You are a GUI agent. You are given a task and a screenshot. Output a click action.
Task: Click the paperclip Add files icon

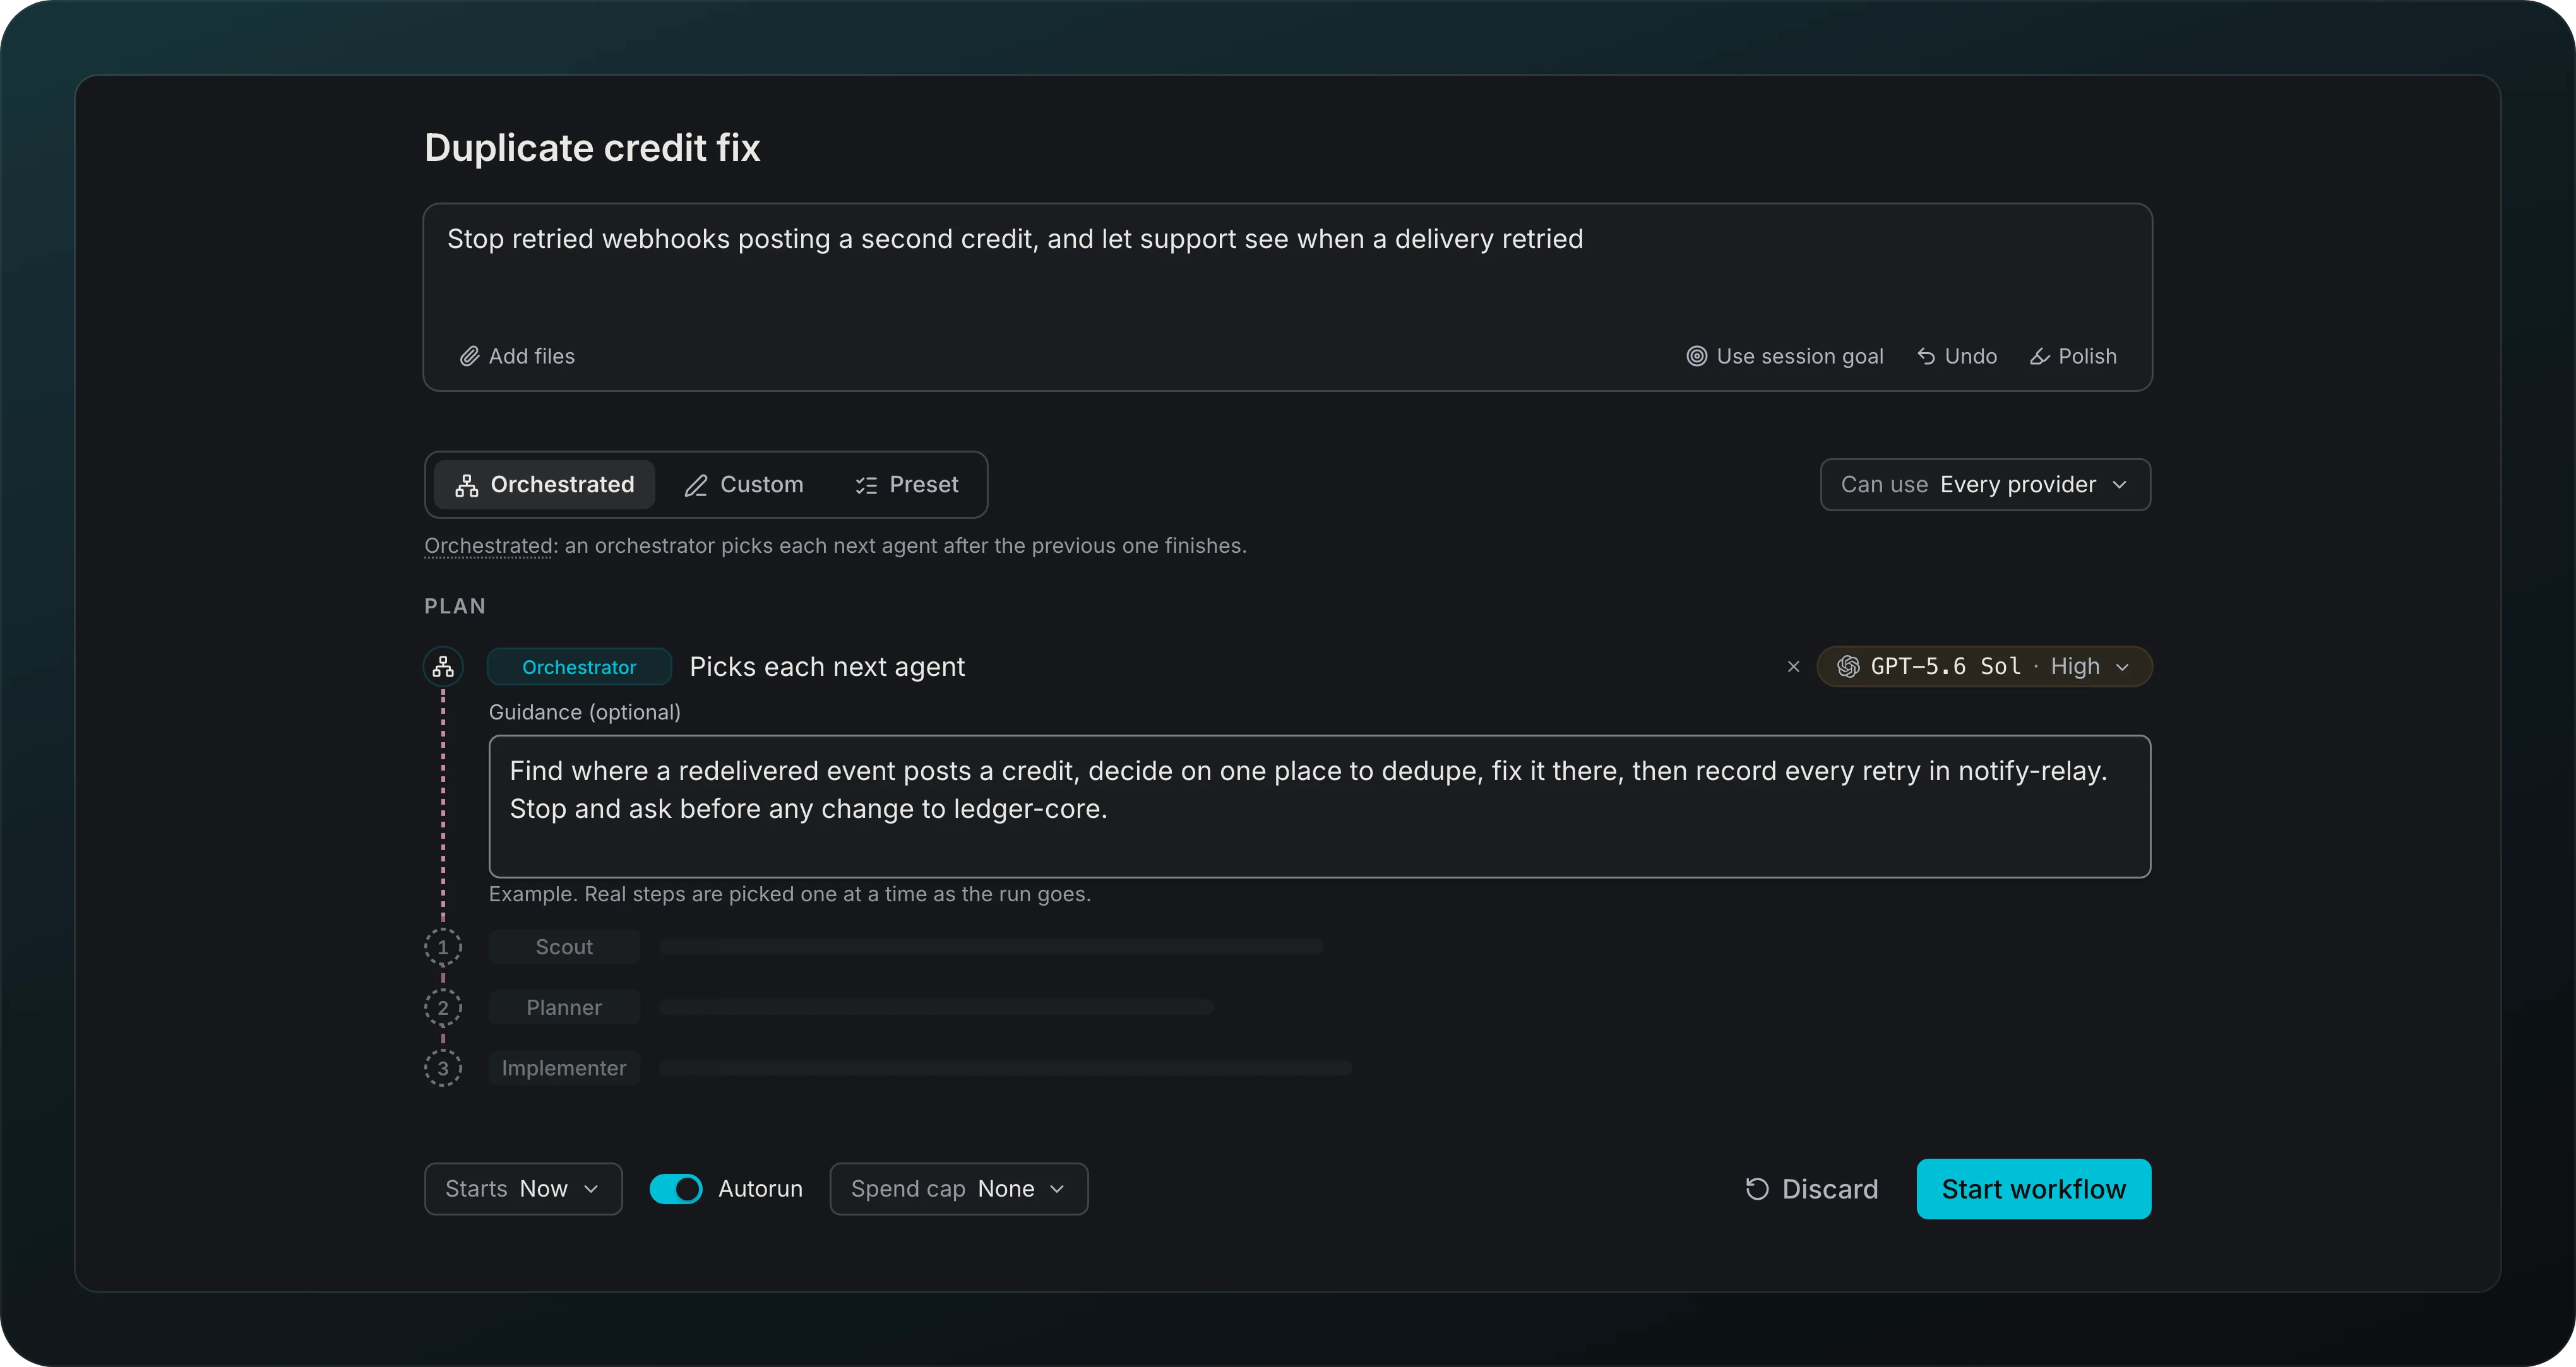point(469,357)
